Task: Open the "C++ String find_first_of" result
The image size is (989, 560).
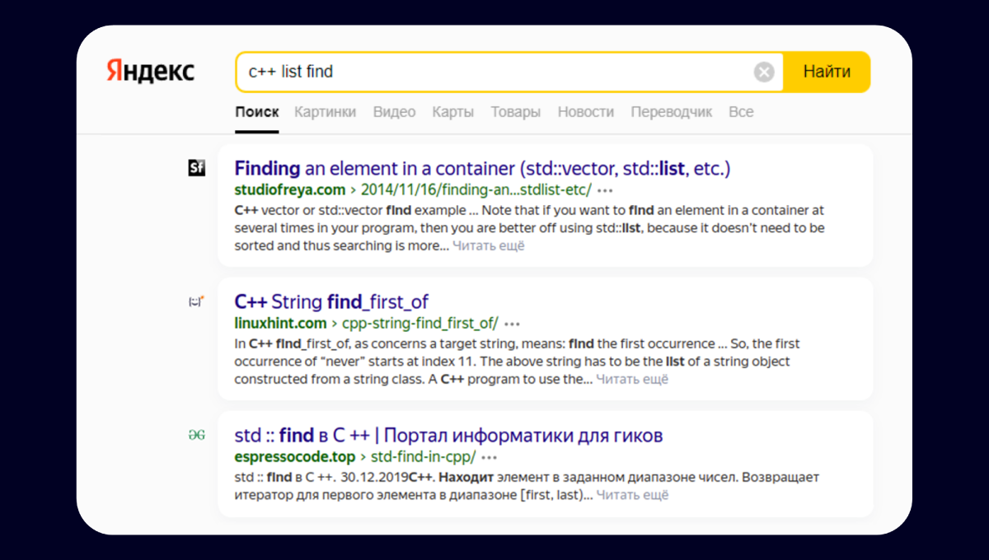Action: (331, 302)
